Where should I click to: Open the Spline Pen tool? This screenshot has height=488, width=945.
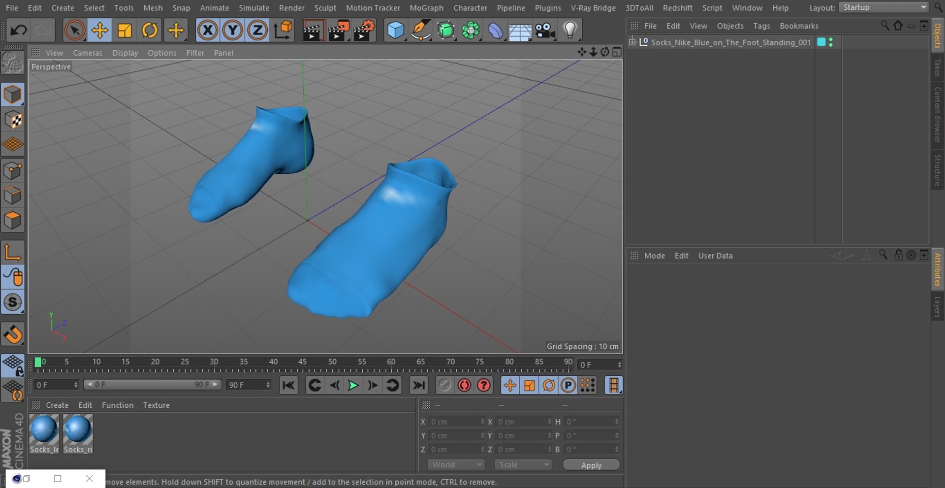(x=421, y=31)
